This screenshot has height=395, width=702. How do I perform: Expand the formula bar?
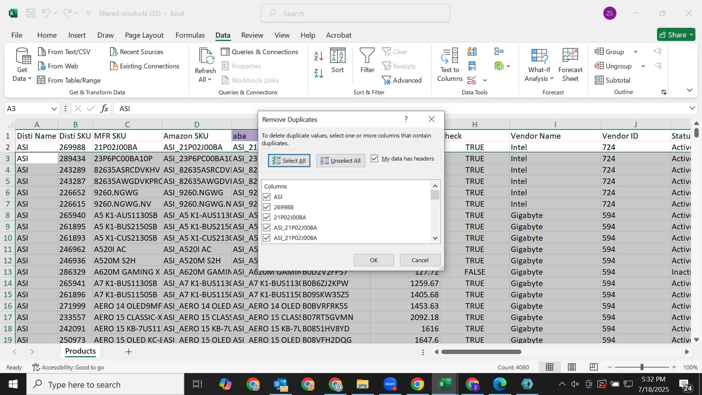pos(692,108)
